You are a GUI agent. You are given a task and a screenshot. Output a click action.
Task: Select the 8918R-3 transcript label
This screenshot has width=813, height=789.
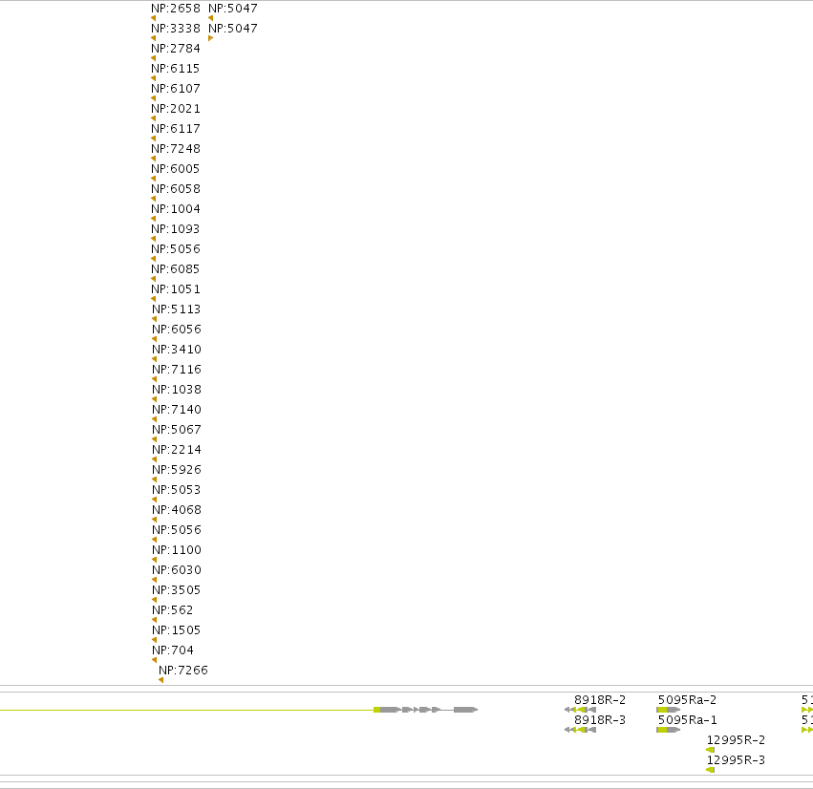tap(600, 720)
